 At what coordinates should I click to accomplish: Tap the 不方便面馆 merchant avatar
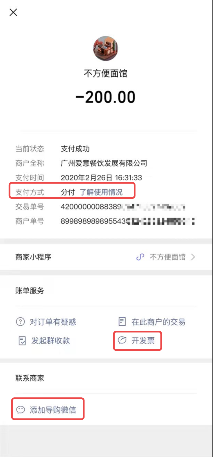click(x=106, y=48)
